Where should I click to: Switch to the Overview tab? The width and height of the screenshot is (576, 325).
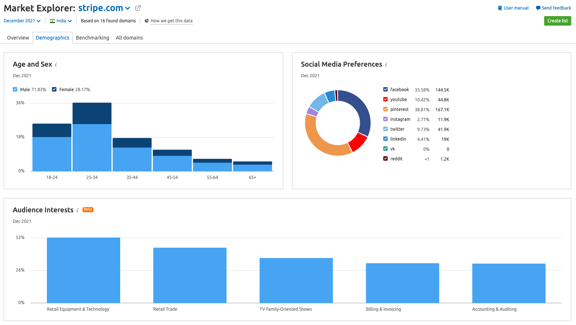[x=18, y=38]
